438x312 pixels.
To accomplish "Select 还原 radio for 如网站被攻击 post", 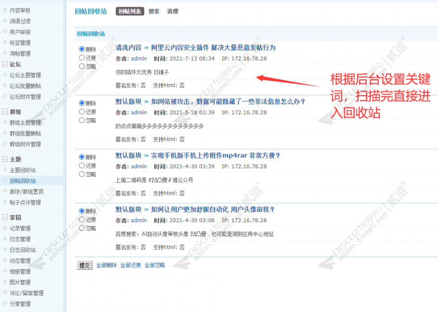I will tap(81, 112).
